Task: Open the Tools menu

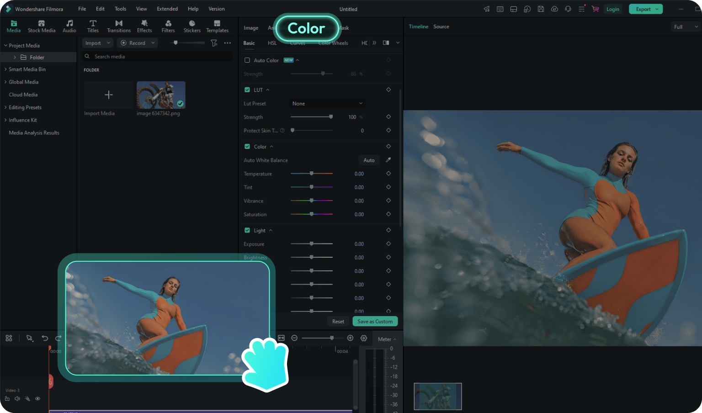Action: point(120,9)
